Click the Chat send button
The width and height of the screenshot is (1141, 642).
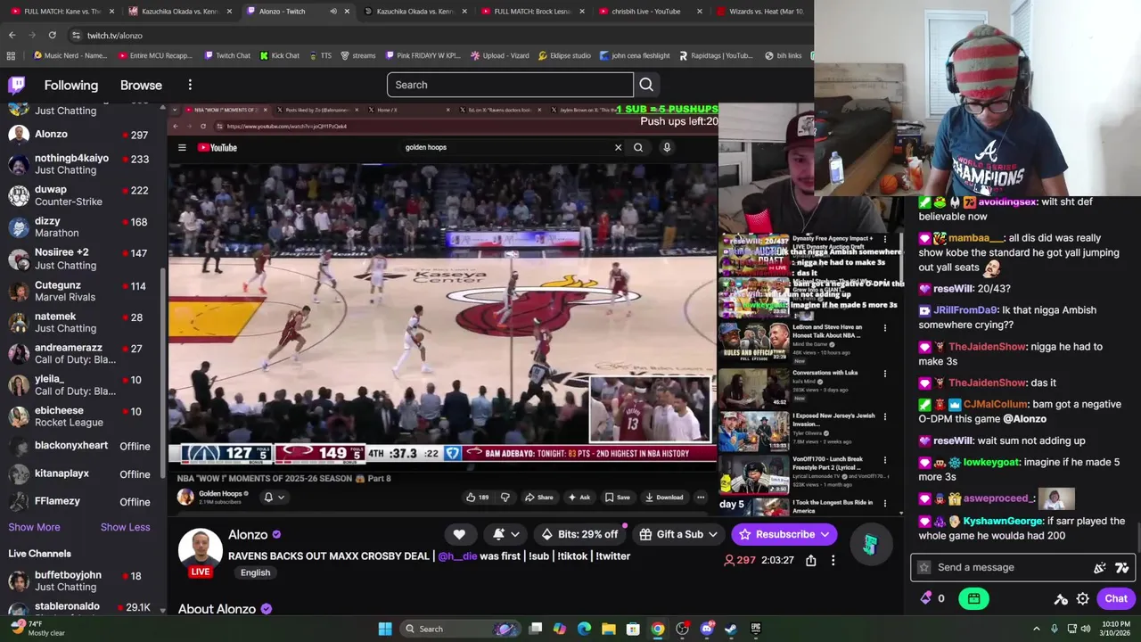pos(1116,599)
